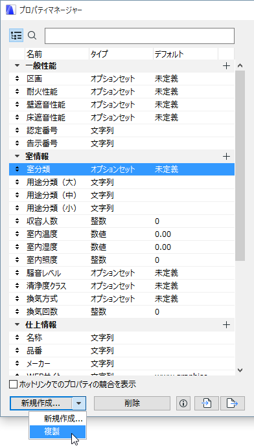The image size is (254, 448).
Task: Grab the reorder handle for 告示番号
Action: 17,144
